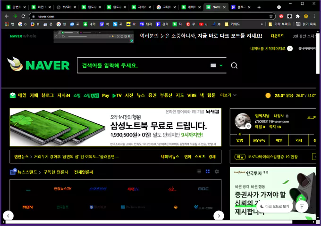Select the '전체언론사' newsstand tab
Screen dimensions: 321x226
click(x=84, y=172)
